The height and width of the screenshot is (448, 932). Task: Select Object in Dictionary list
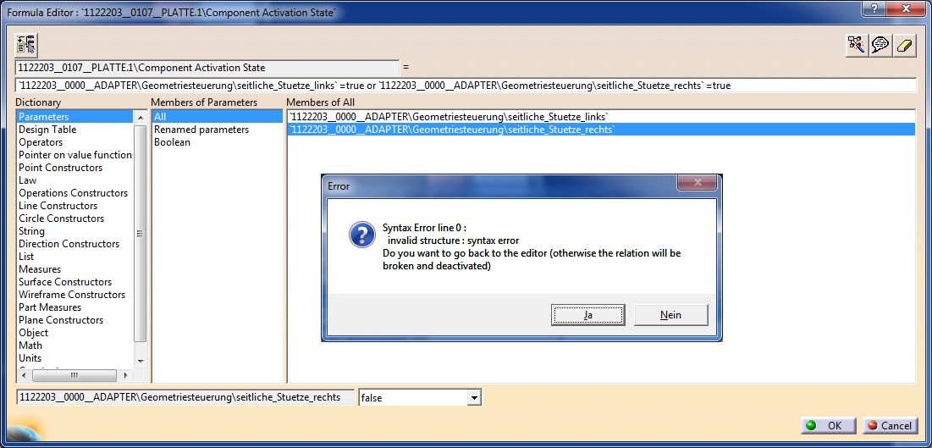click(33, 333)
